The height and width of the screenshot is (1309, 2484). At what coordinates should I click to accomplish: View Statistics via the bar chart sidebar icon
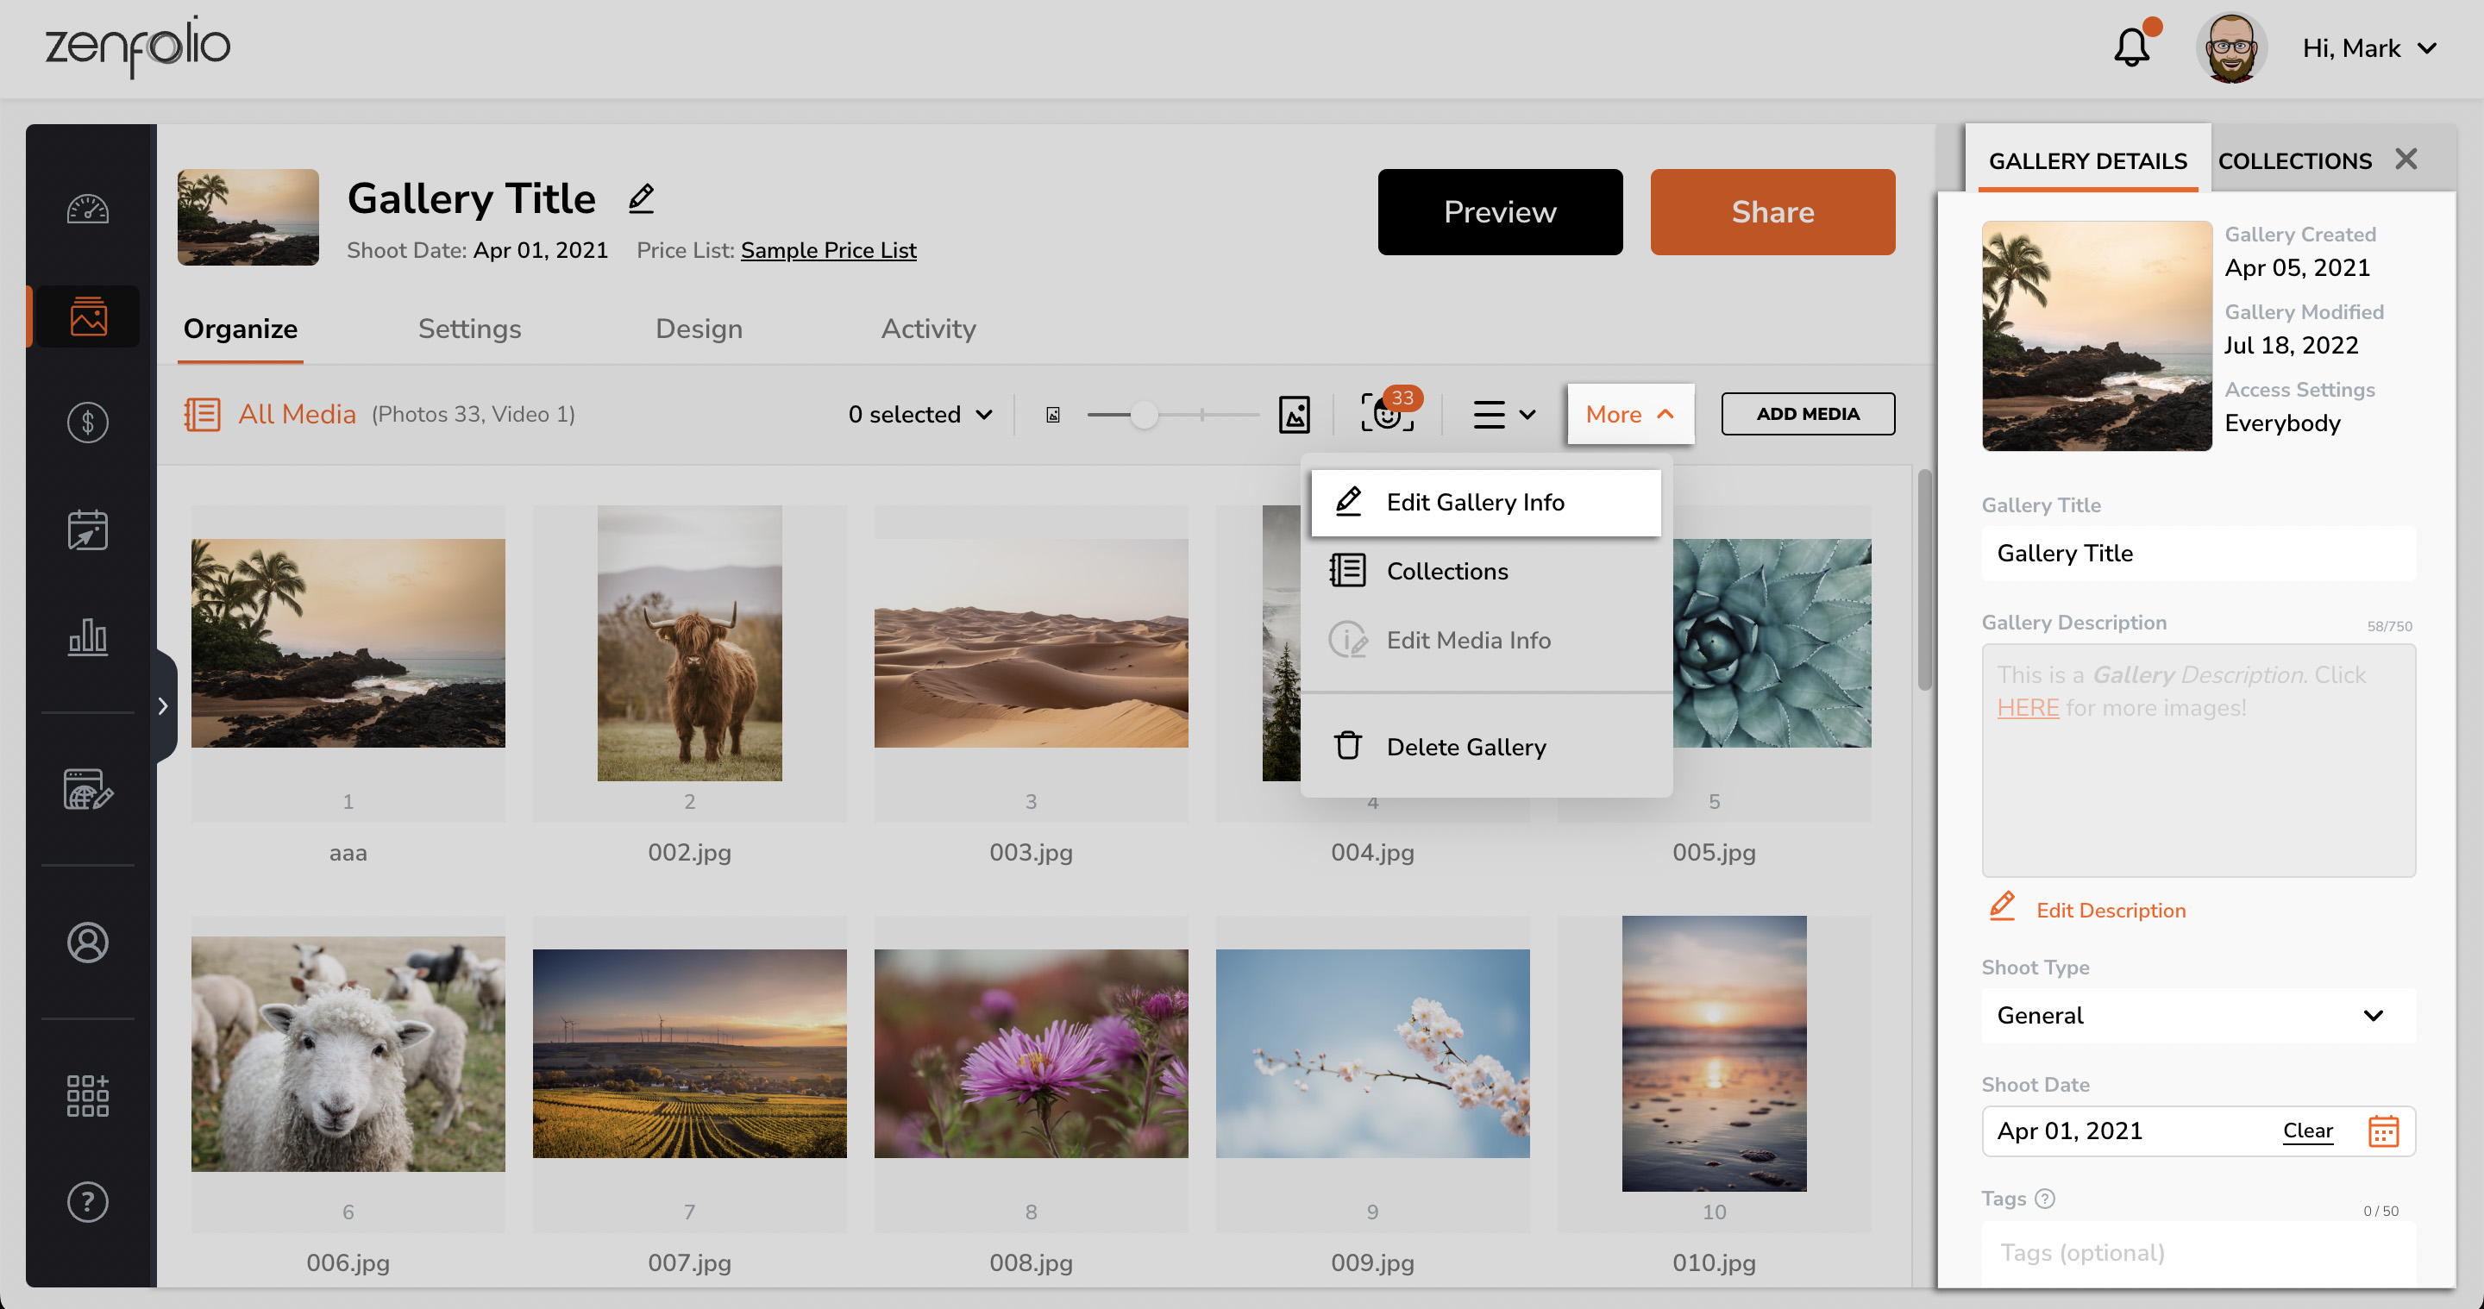pos(88,637)
